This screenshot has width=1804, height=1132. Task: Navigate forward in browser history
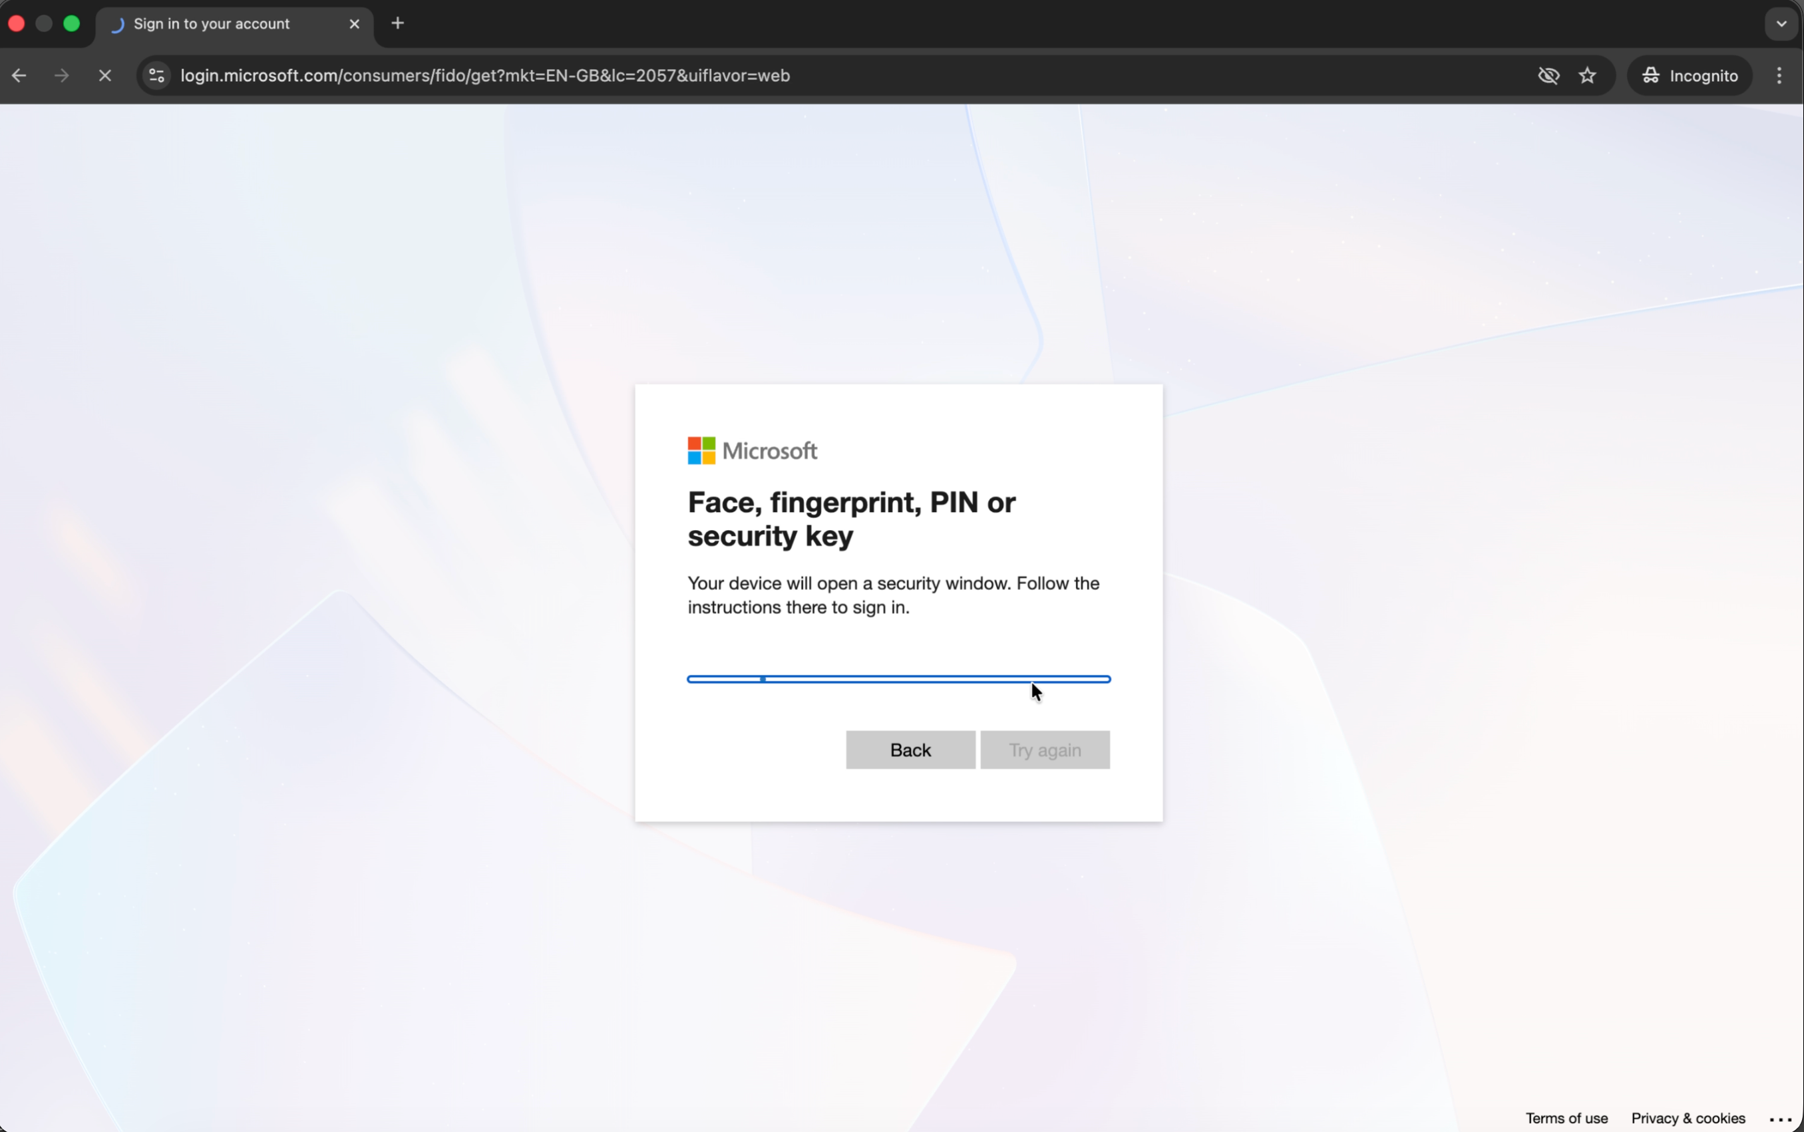point(61,75)
